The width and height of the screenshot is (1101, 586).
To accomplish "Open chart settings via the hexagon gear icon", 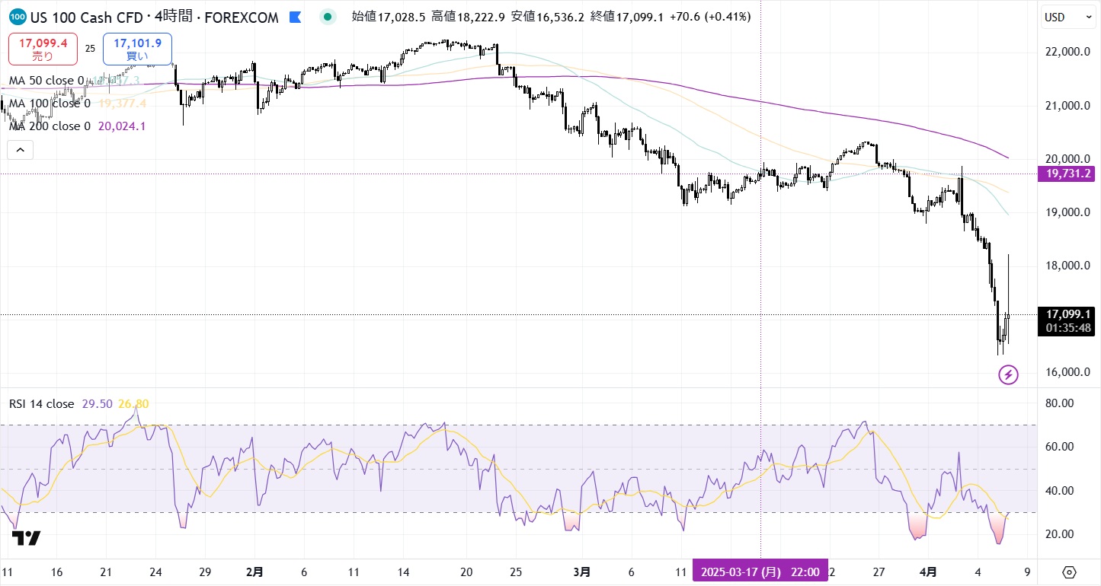I will 1069,572.
